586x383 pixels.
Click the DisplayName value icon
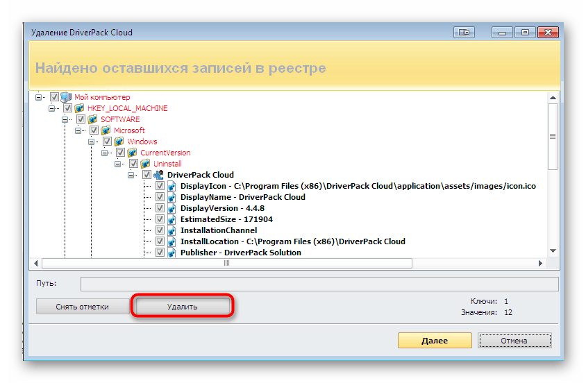point(171,197)
